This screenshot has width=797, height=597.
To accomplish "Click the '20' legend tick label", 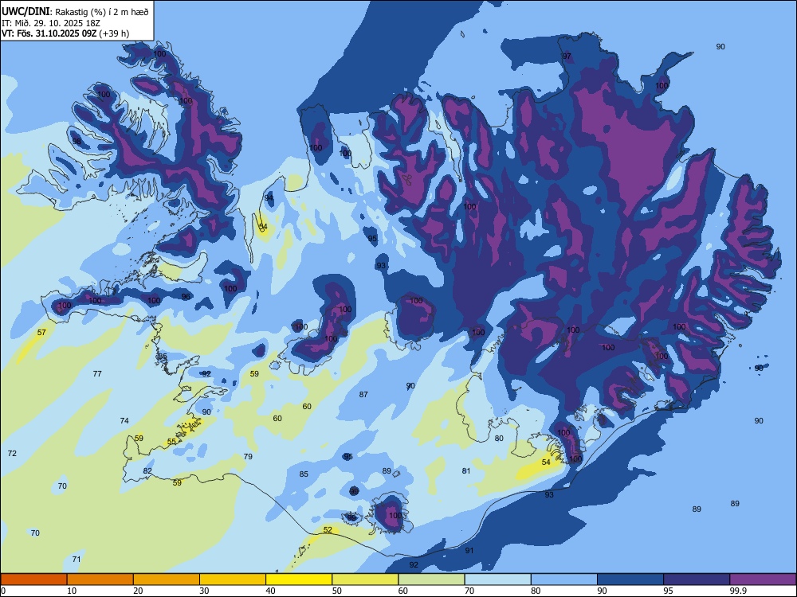I will (138, 591).
